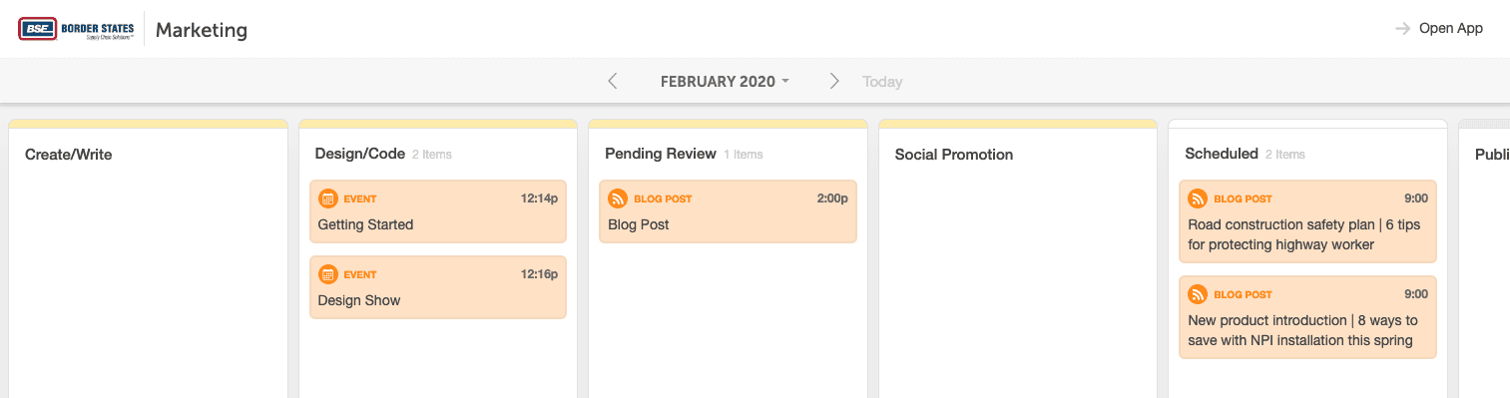Image resolution: width=1510 pixels, height=398 pixels.
Task: Open the Design Show event card
Action: coord(438,287)
